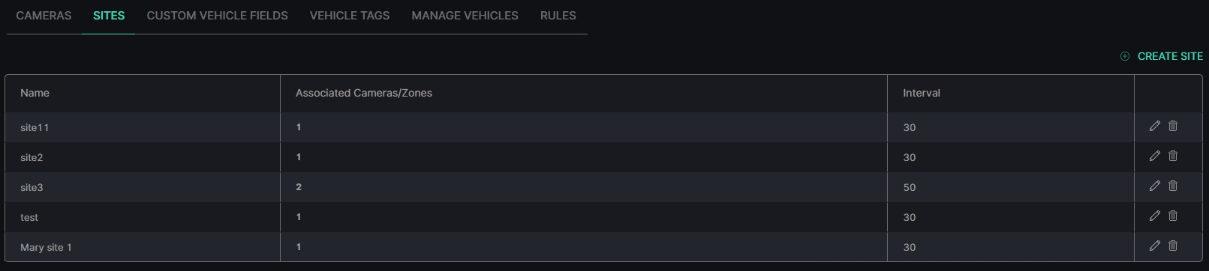Open the Custom Vehicle Fields tab

218,16
